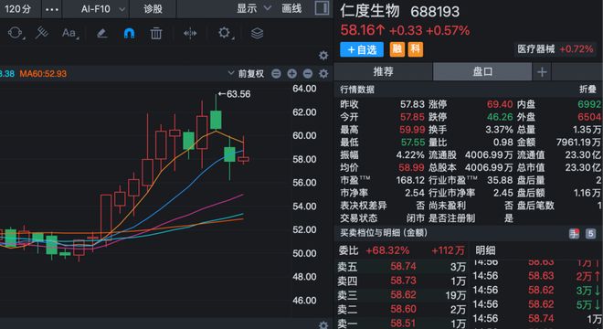The image size is (603, 329).
Task: Open the more timeframes ellipsis menu
Action: [51, 9]
